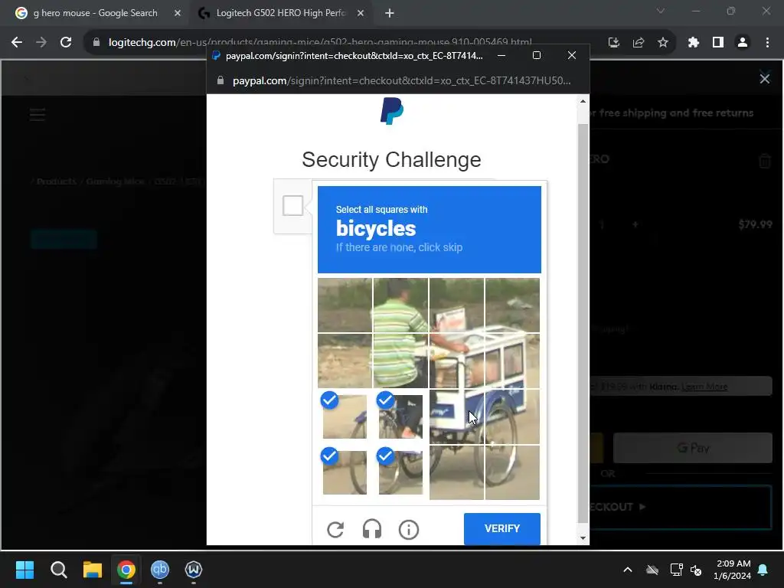Click the Klarna Learn More link
The height and width of the screenshot is (588, 784).
pos(704,387)
